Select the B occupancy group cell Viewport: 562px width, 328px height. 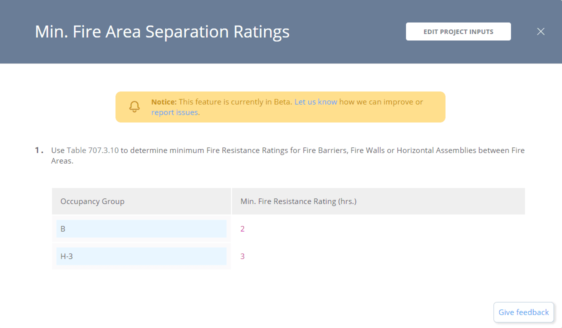click(141, 229)
